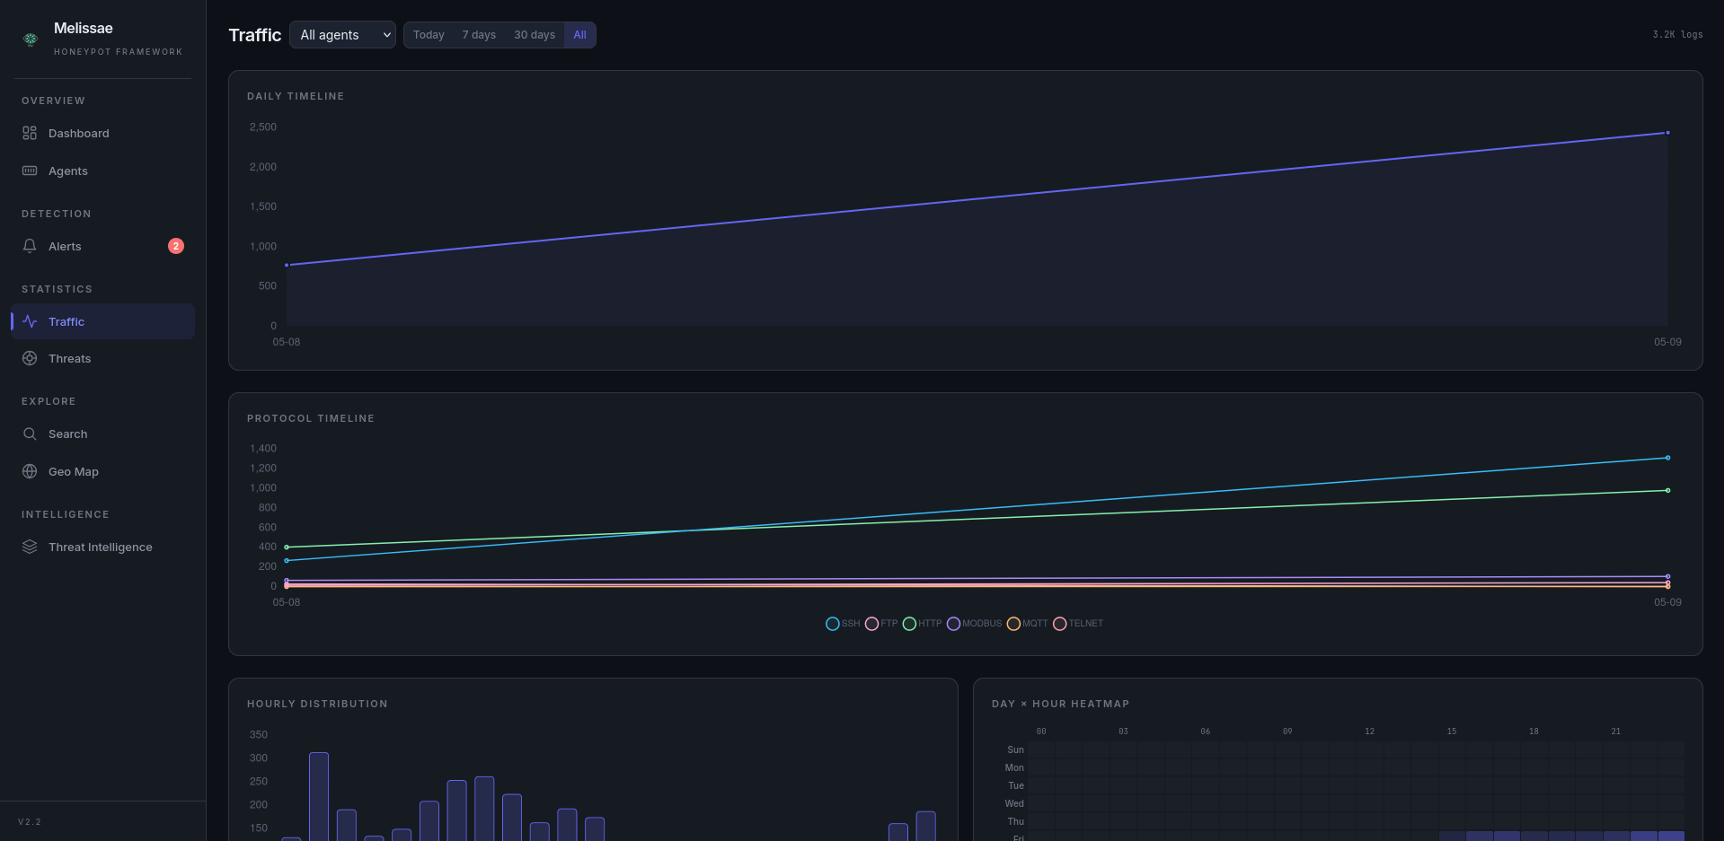Select the Today time range
The image size is (1724, 841).
(x=429, y=35)
